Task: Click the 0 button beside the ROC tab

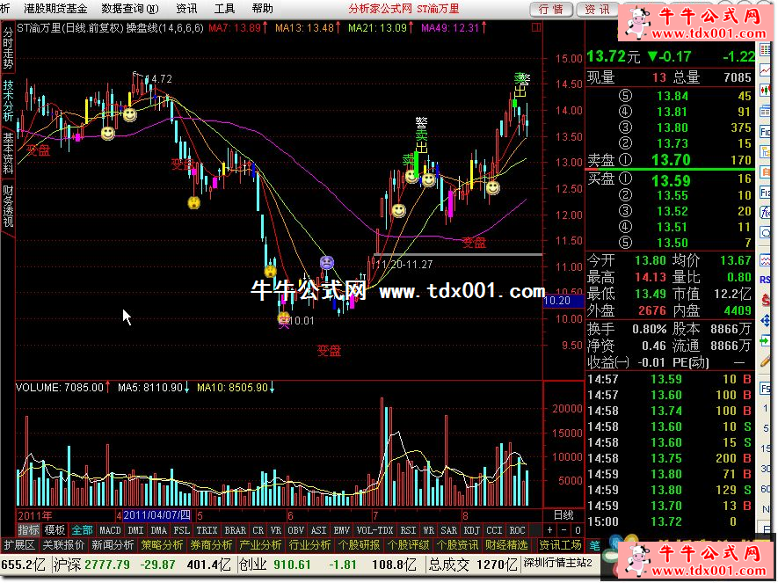Action: pyautogui.click(x=578, y=530)
